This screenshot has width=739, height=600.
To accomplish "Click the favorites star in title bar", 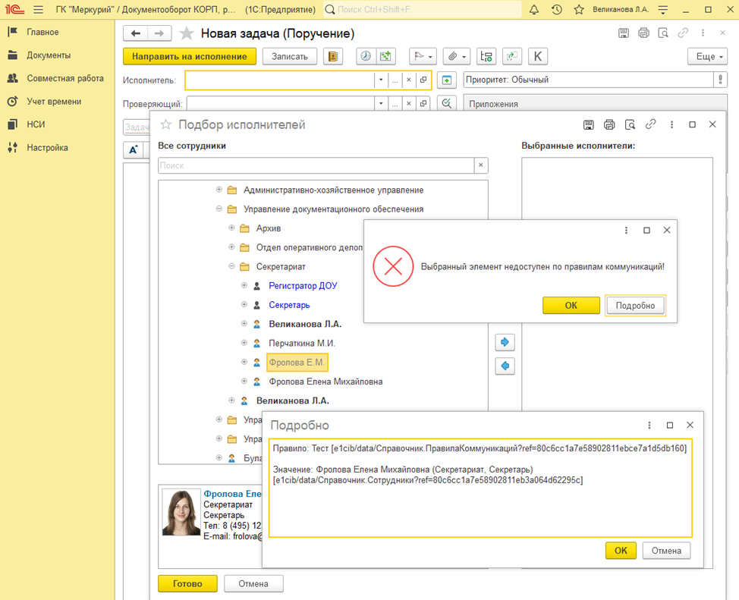I will 579,10.
